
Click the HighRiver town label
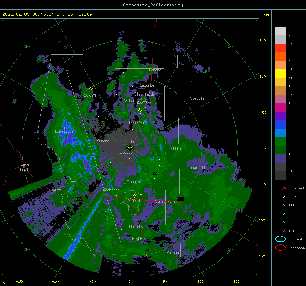click(x=141, y=239)
